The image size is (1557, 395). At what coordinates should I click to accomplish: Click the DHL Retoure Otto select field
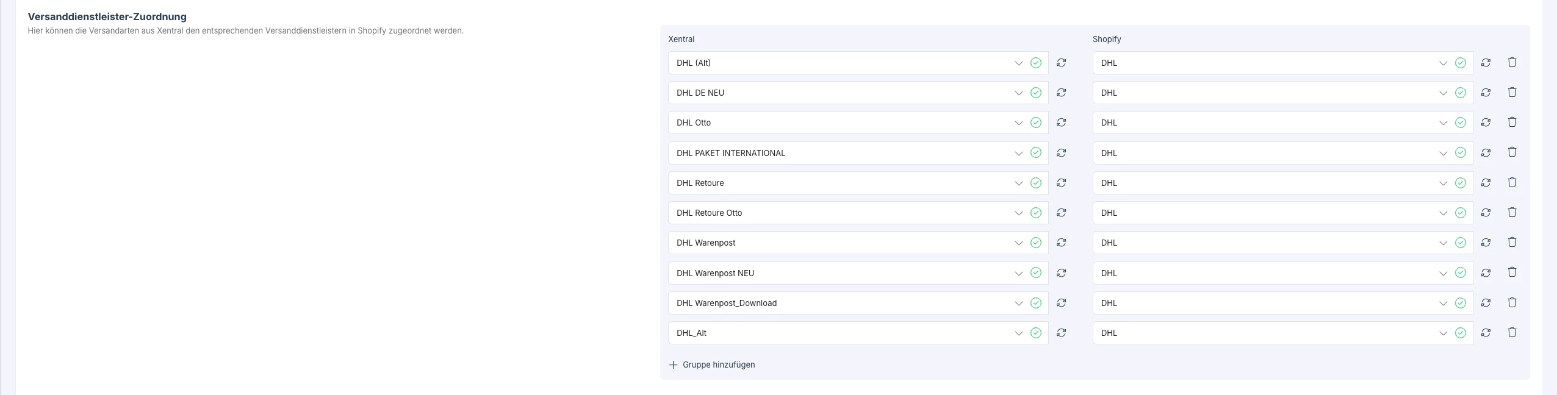(x=842, y=213)
